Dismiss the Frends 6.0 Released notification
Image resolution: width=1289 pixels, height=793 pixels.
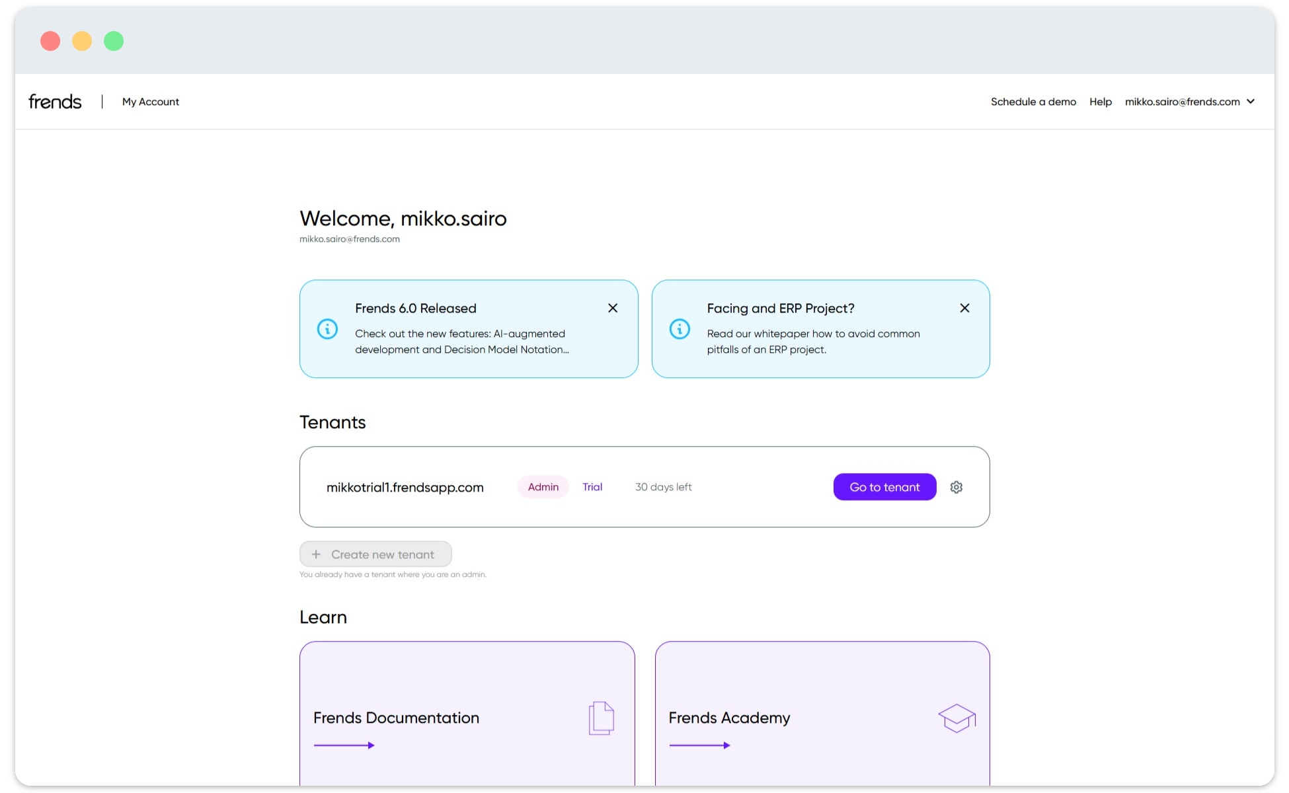(612, 307)
